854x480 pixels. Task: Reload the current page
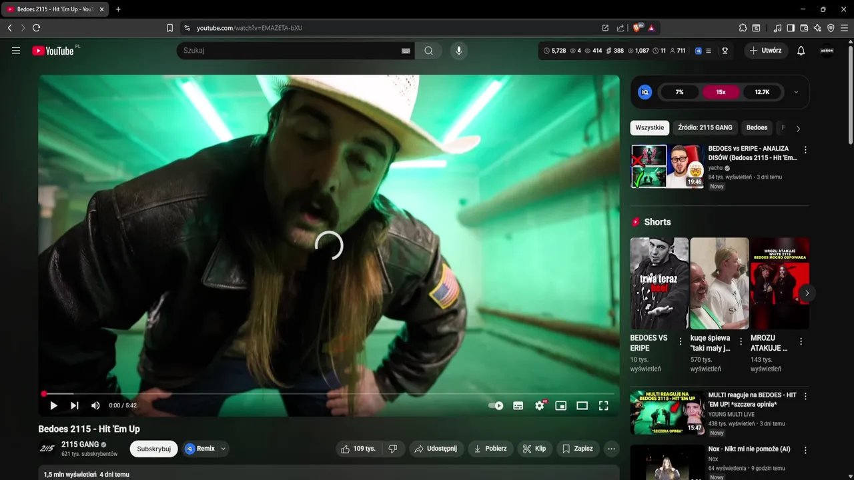click(x=36, y=28)
